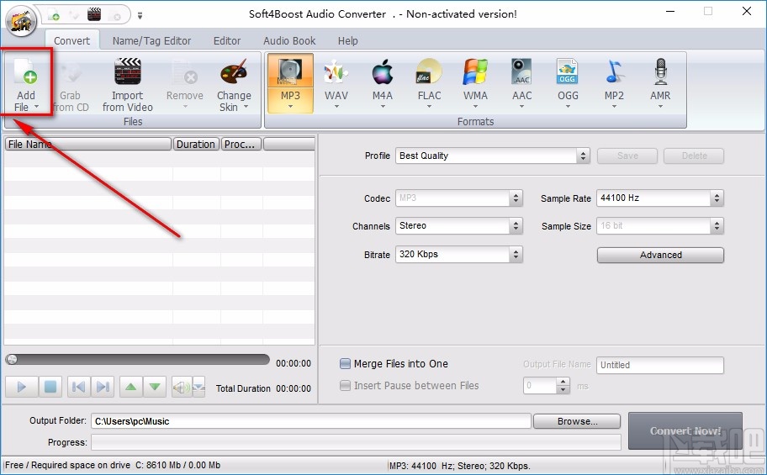Image resolution: width=767 pixels, height=475 pixels.
Task: Click the Save profile button
Action: coord(627,156)
